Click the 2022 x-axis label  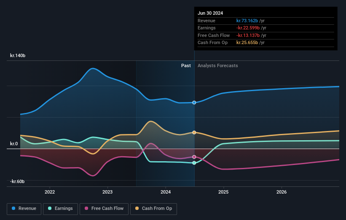point(50,192)
